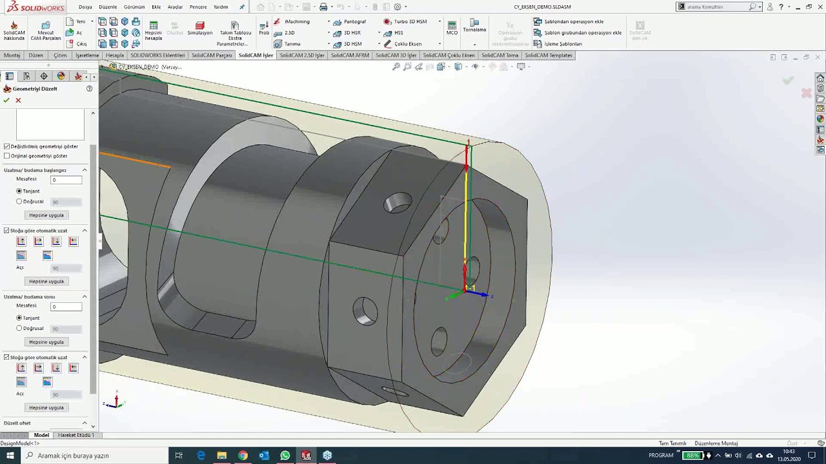This screenshot has width=826, height=464.
Task: Click the Tornalama turning icon
Action: pos(474,26)
